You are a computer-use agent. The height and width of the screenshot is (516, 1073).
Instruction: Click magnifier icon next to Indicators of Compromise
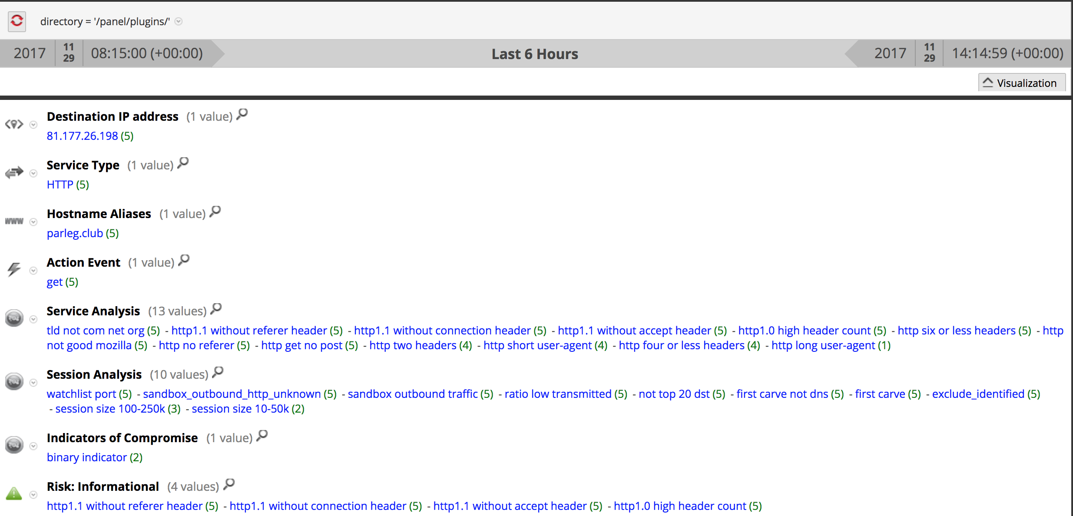tap(262, 436)
